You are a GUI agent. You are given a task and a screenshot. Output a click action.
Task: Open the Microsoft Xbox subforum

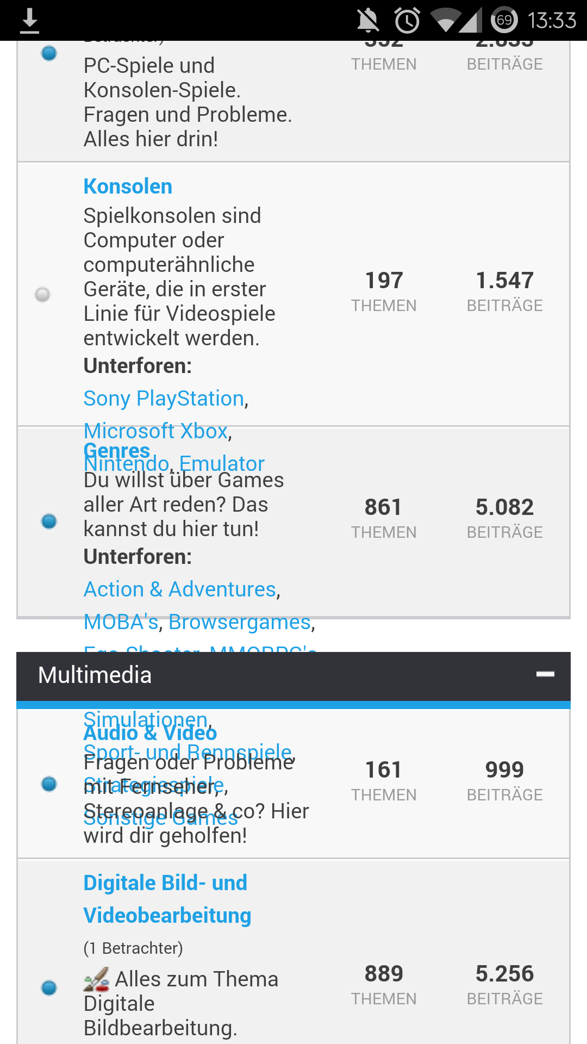coord(155,431)
